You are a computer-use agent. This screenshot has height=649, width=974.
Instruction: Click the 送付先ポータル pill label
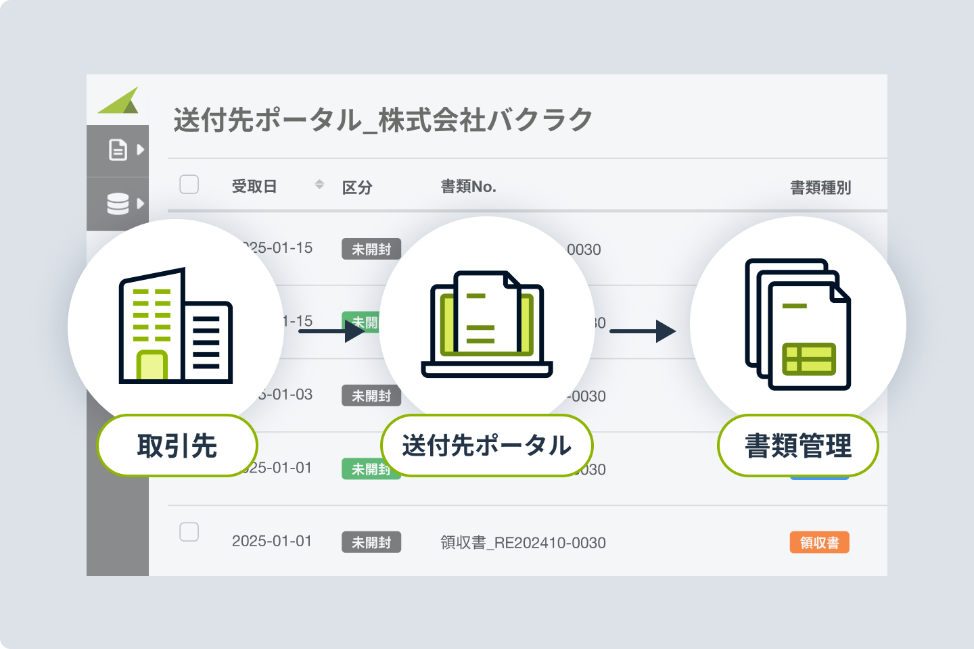(487, 446)
